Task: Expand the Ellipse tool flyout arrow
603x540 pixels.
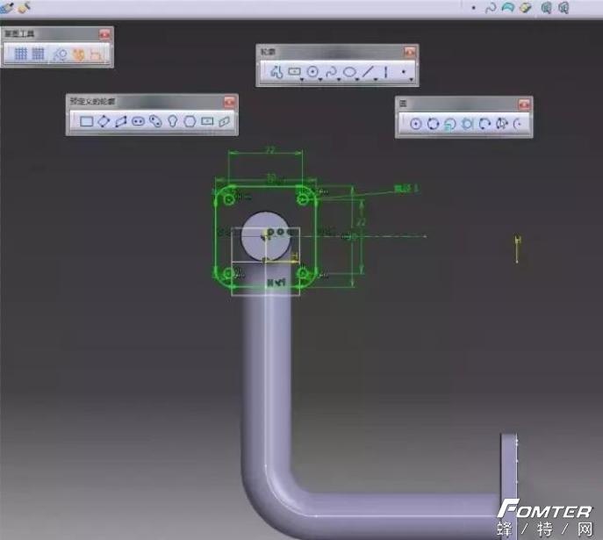Action: click(x=357, y=80)
